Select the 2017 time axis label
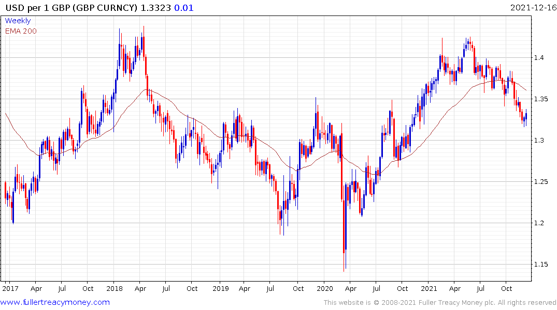The height and width of the screenshot is (310, 557). point(10,288)
